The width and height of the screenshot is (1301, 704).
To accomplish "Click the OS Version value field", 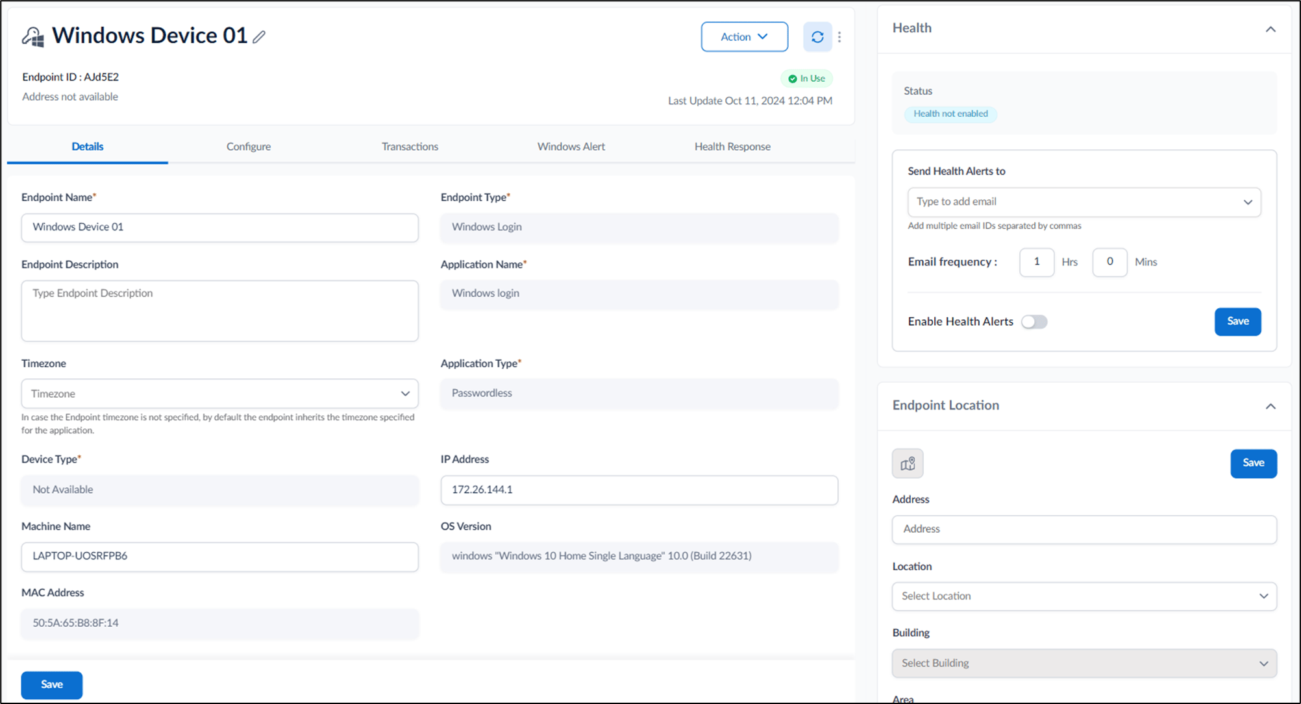I will (639, 557).
